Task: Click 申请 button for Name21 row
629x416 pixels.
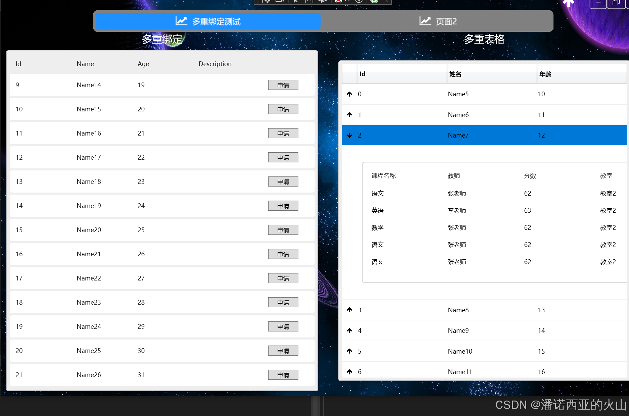Action: [x=283, y=254]
